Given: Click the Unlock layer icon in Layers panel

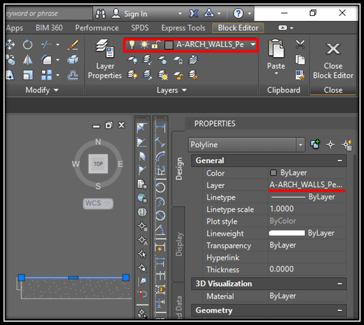Looking at the screenshot, I should pos(178,76).
